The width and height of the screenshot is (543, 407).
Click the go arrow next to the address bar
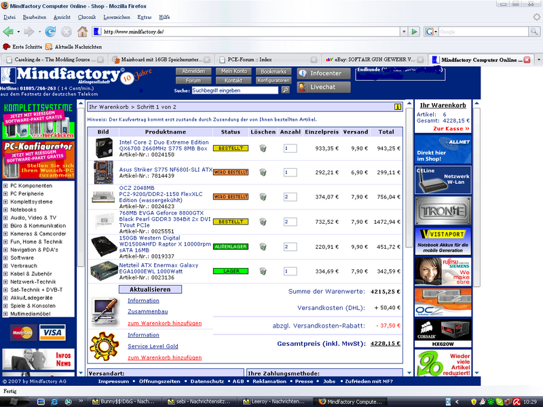pos(414,32)
